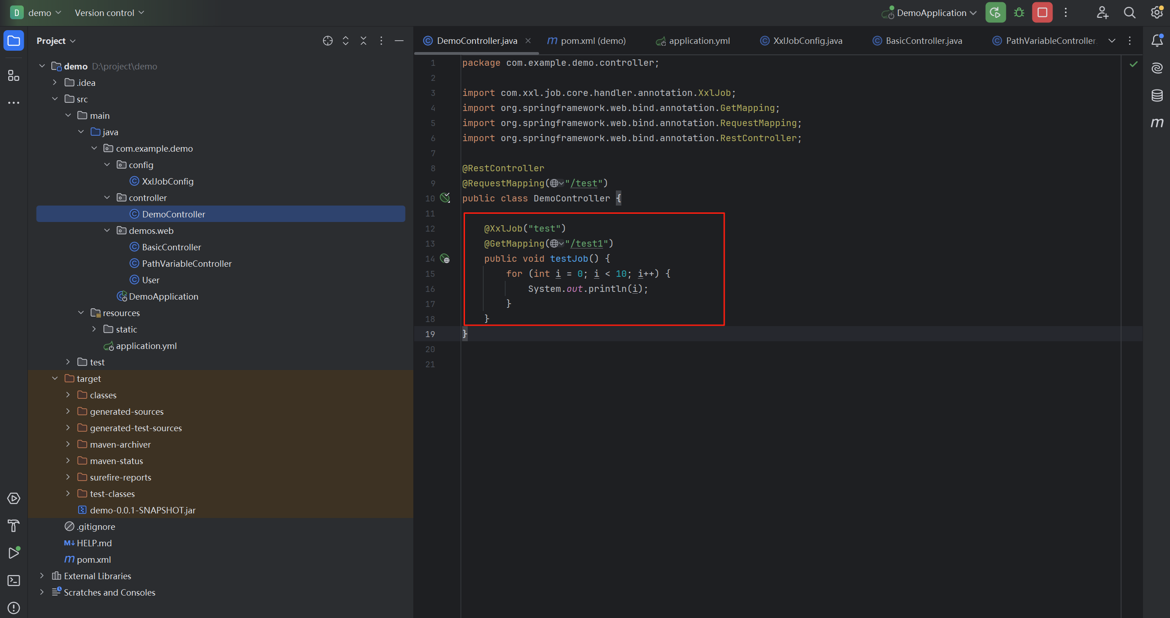Open the Terminal tool window
Image resolution: width=1170 pixels, height=618 pixels.
(x=14, y=581)
